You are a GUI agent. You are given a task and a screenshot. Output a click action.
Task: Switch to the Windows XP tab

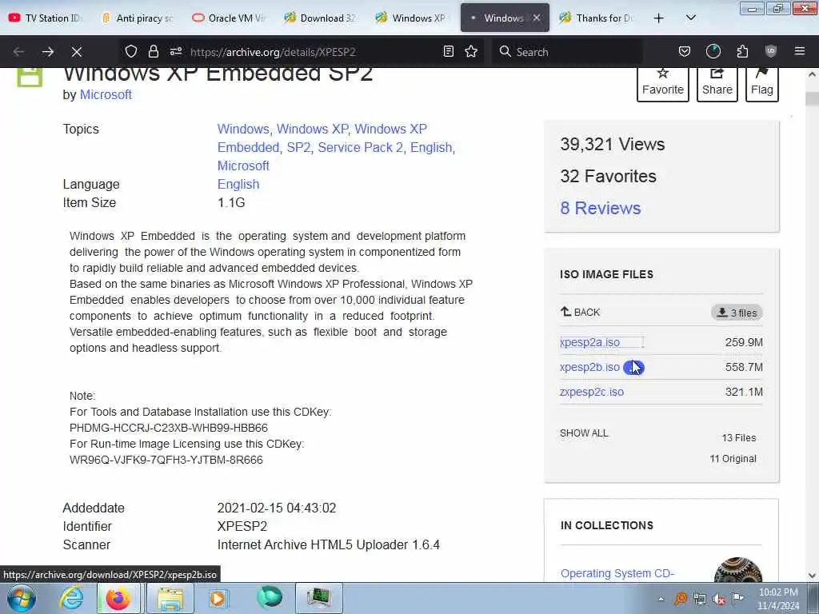pos(413,18)
